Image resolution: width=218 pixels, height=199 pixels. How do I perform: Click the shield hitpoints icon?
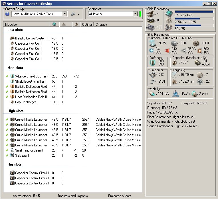coord(153,43)
